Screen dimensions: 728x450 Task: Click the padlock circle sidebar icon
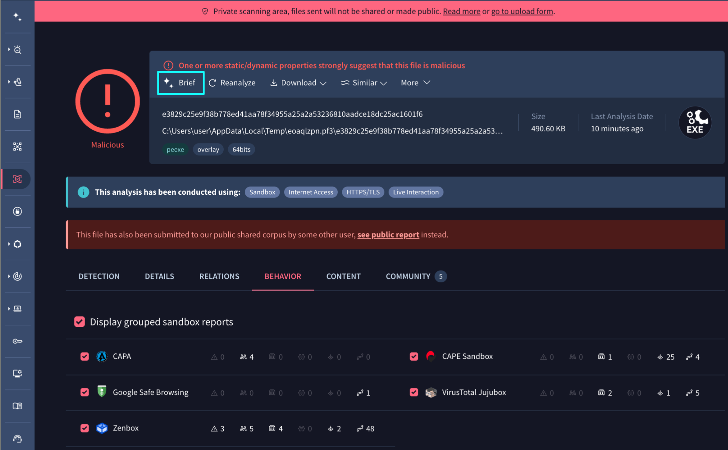point(17,211)
